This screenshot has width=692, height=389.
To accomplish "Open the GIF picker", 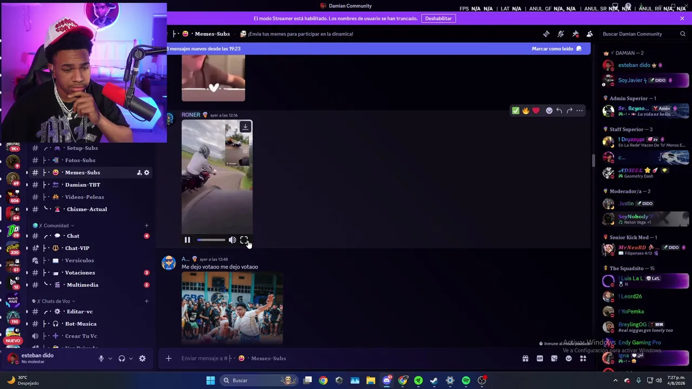I will tap(540, 358).
